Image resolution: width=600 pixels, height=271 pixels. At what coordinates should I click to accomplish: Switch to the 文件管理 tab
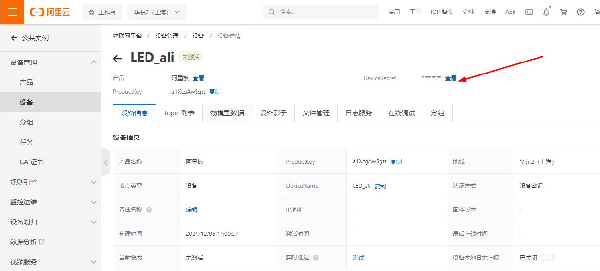(316, 113)
